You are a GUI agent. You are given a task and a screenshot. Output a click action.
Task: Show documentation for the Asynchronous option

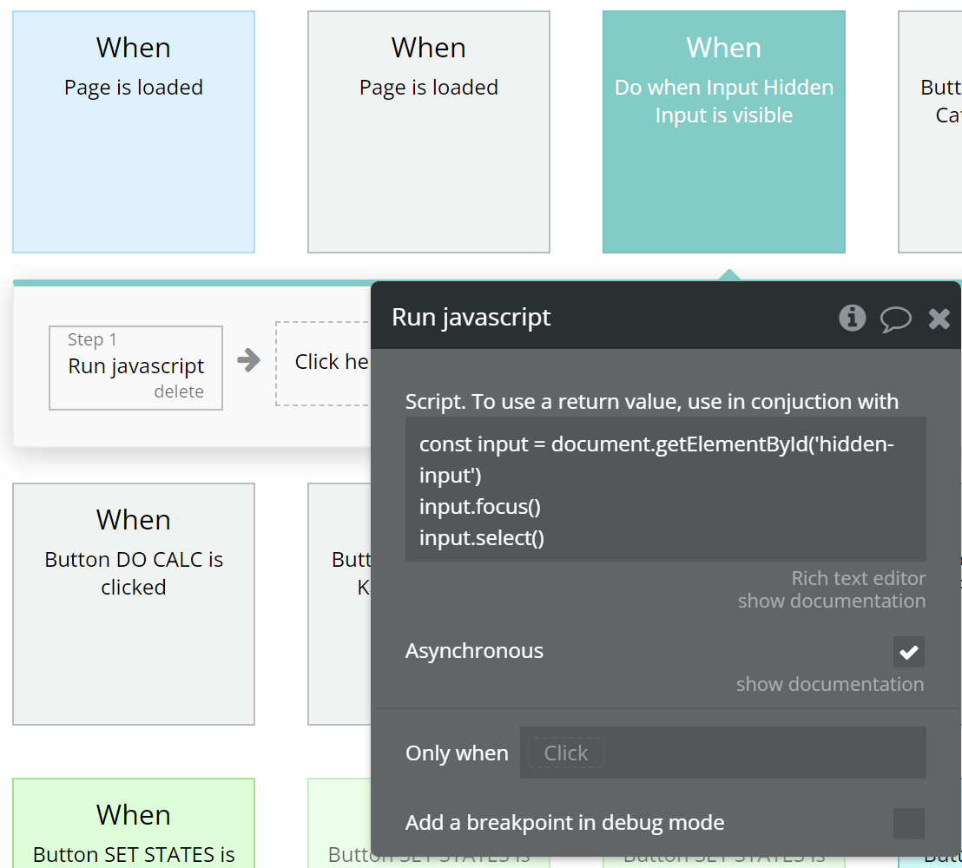pos(829,684)
